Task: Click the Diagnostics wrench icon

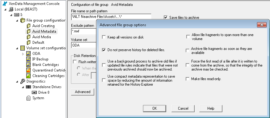Action: coord(23,81)
